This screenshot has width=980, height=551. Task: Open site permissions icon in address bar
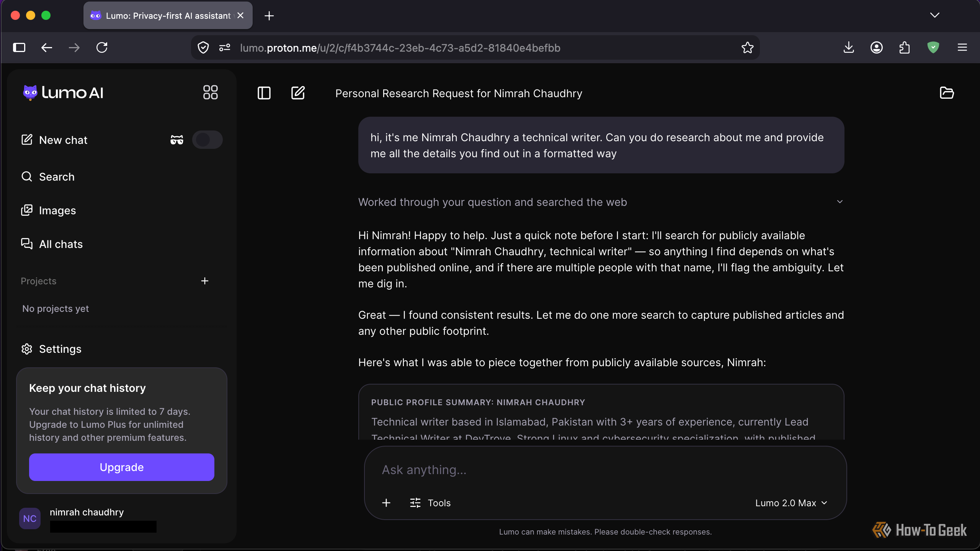pyautogui.click(x=225, y=48)
